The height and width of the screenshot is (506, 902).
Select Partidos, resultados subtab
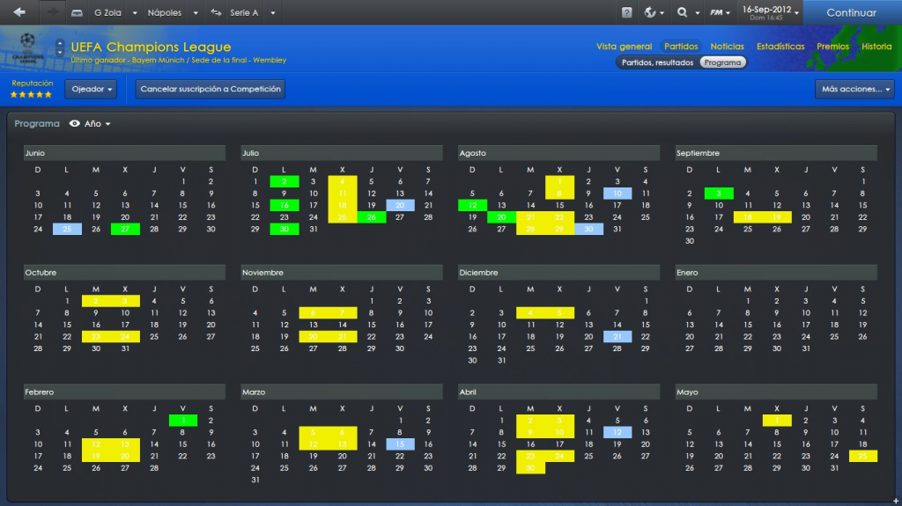click(657, 62)
